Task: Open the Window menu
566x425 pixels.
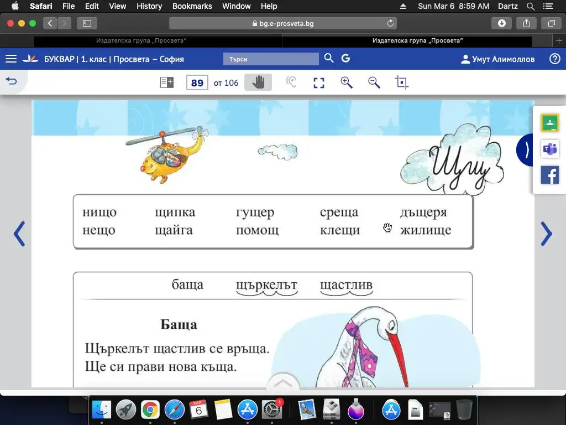Action: coord(237,6)
